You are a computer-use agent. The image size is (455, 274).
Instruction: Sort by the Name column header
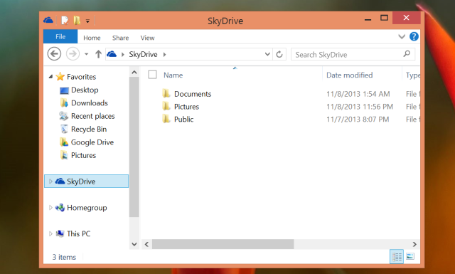[173, 75]
